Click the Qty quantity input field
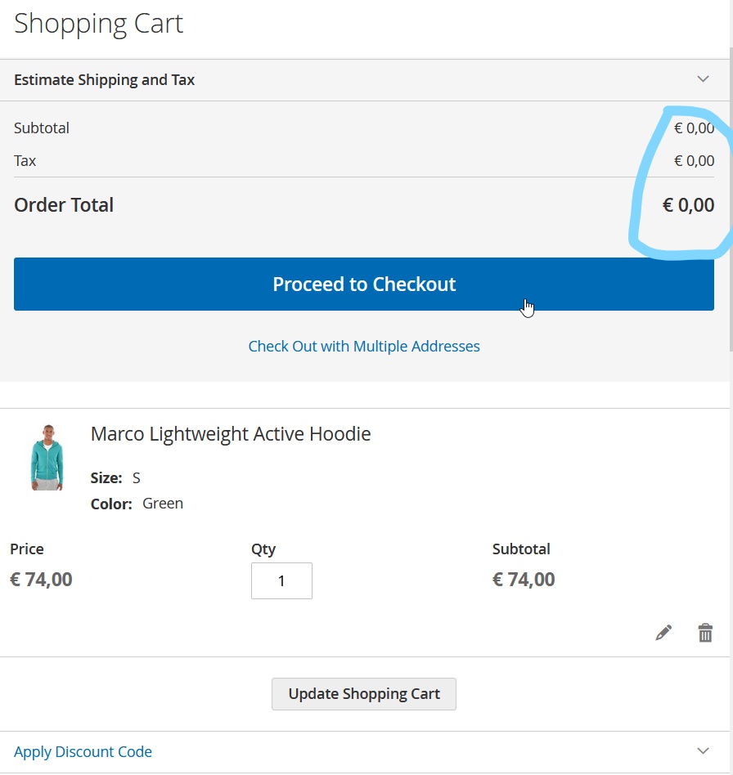Viewport: 733px width, 775px height. coord(281,580)
